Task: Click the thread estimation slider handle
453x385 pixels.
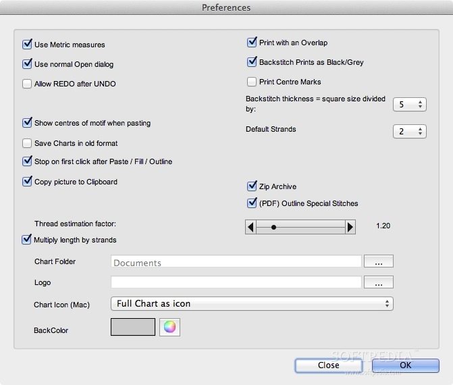Action: point(273,227)
